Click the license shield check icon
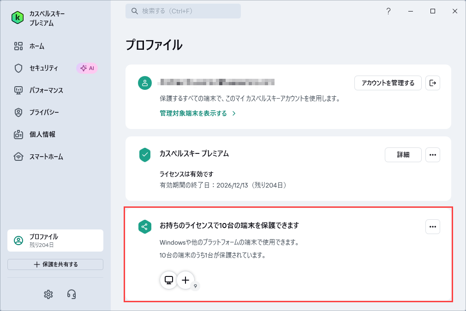 pyautogui.click(x=145, y=155)
